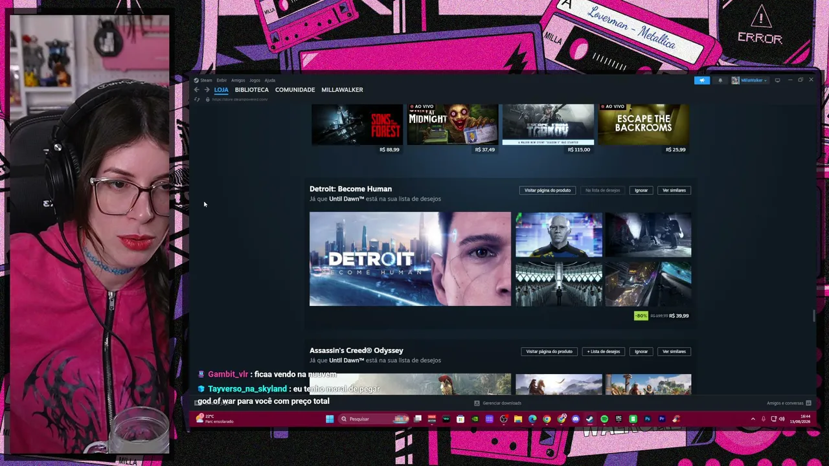
Task: Open the Steam announcements megaphone button
Action: pos(702,80)
